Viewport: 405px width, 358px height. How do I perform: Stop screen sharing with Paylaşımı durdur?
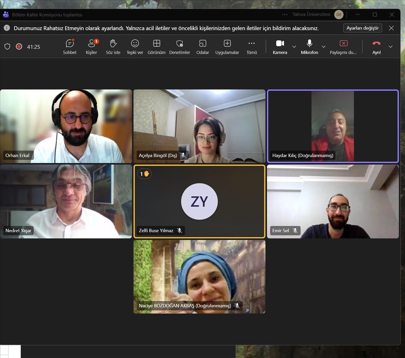[343, 46]
